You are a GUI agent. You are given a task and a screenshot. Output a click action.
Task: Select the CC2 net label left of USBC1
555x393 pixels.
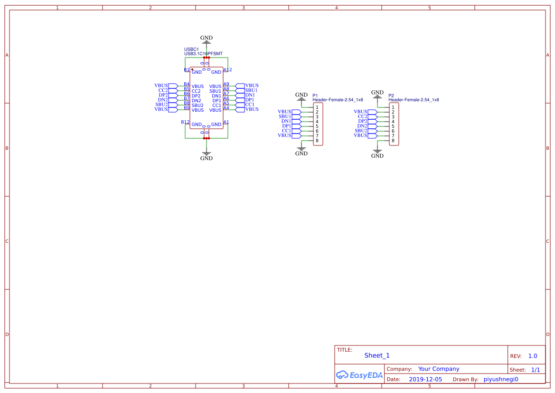[x=162, y=91]
